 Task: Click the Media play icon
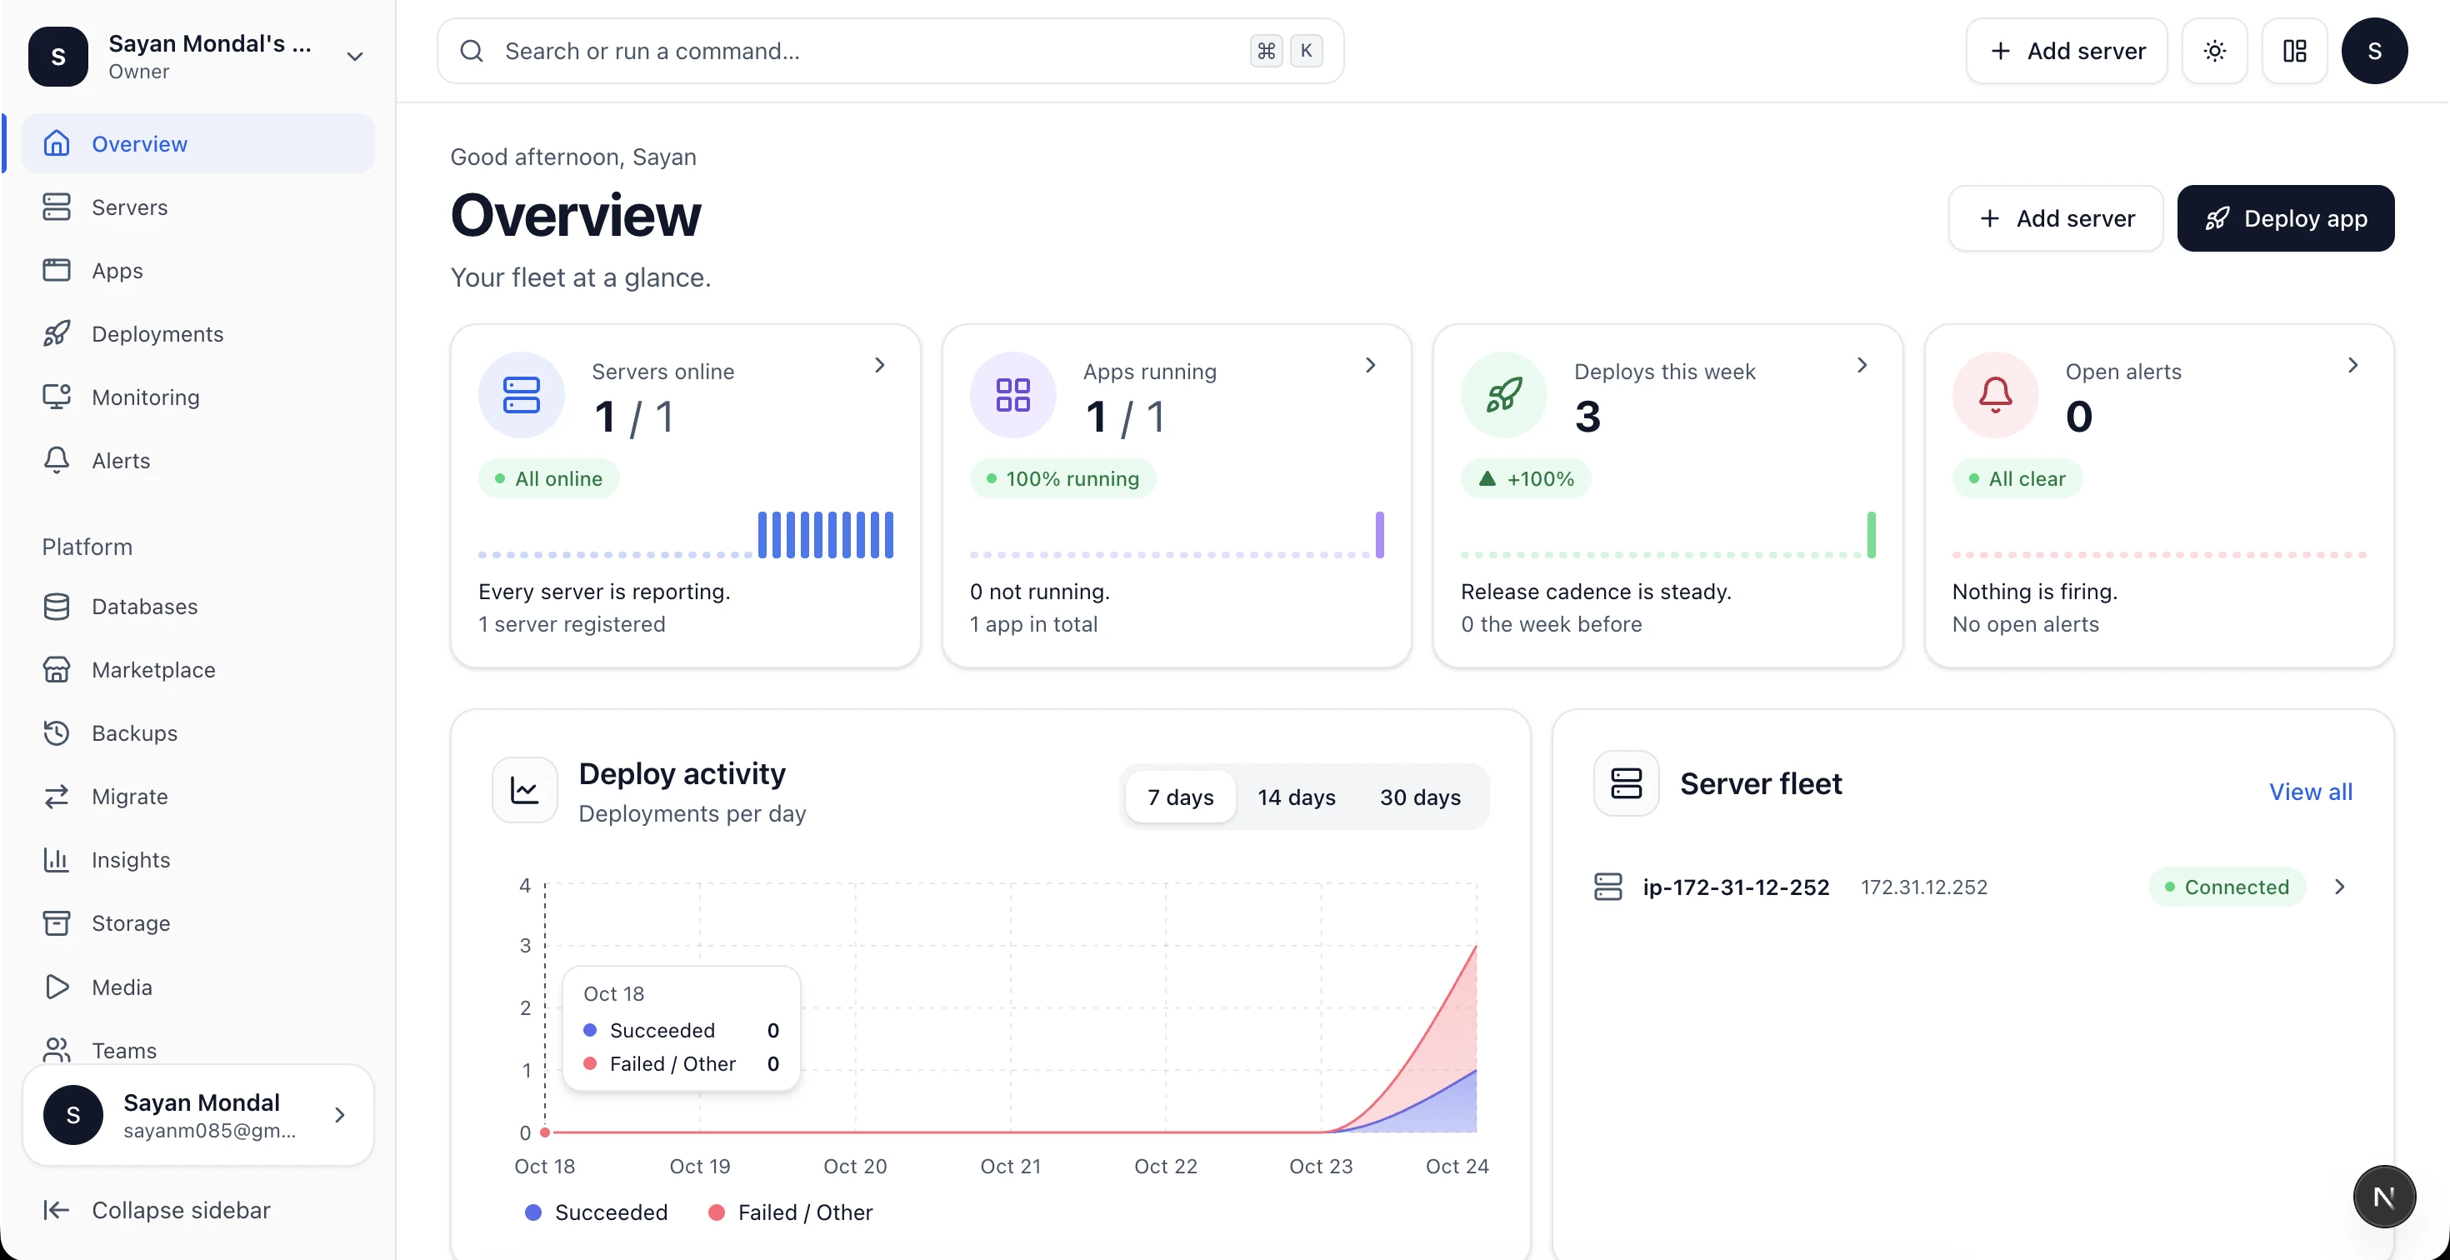click(x=57, y=987)
